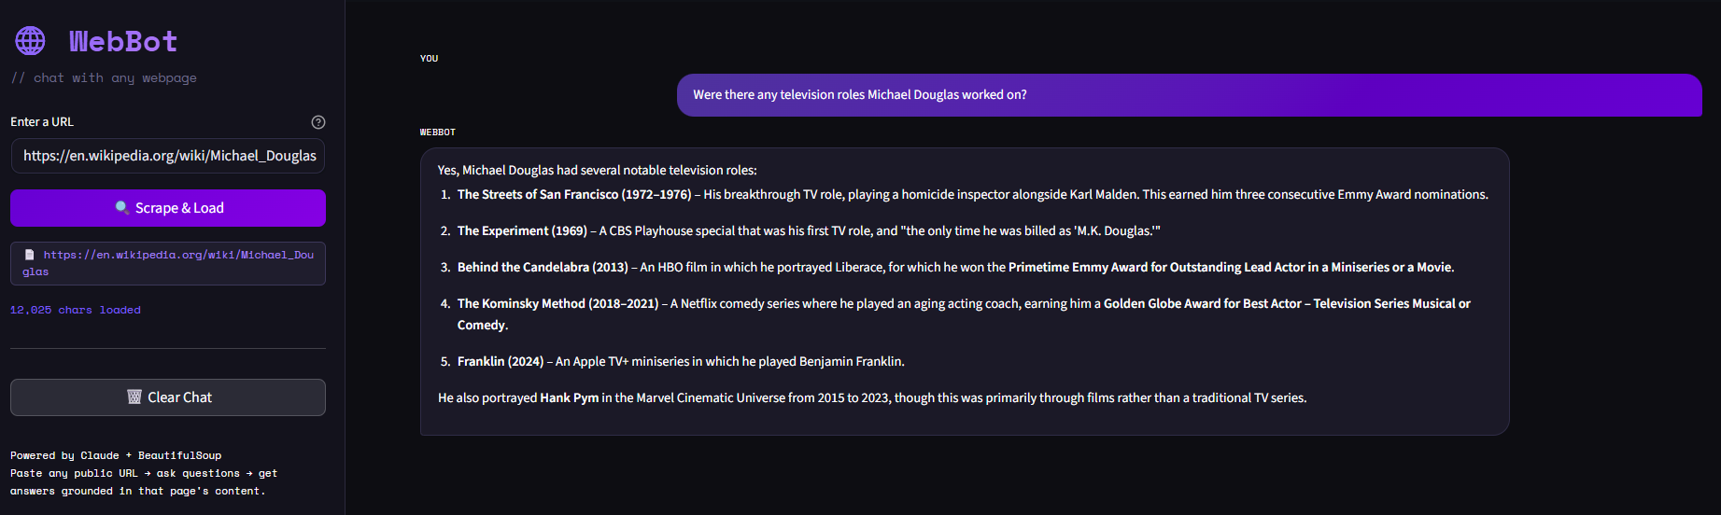Start scraping with Scrape & Load button
1721x515 pixels.
tap(168, 208)
